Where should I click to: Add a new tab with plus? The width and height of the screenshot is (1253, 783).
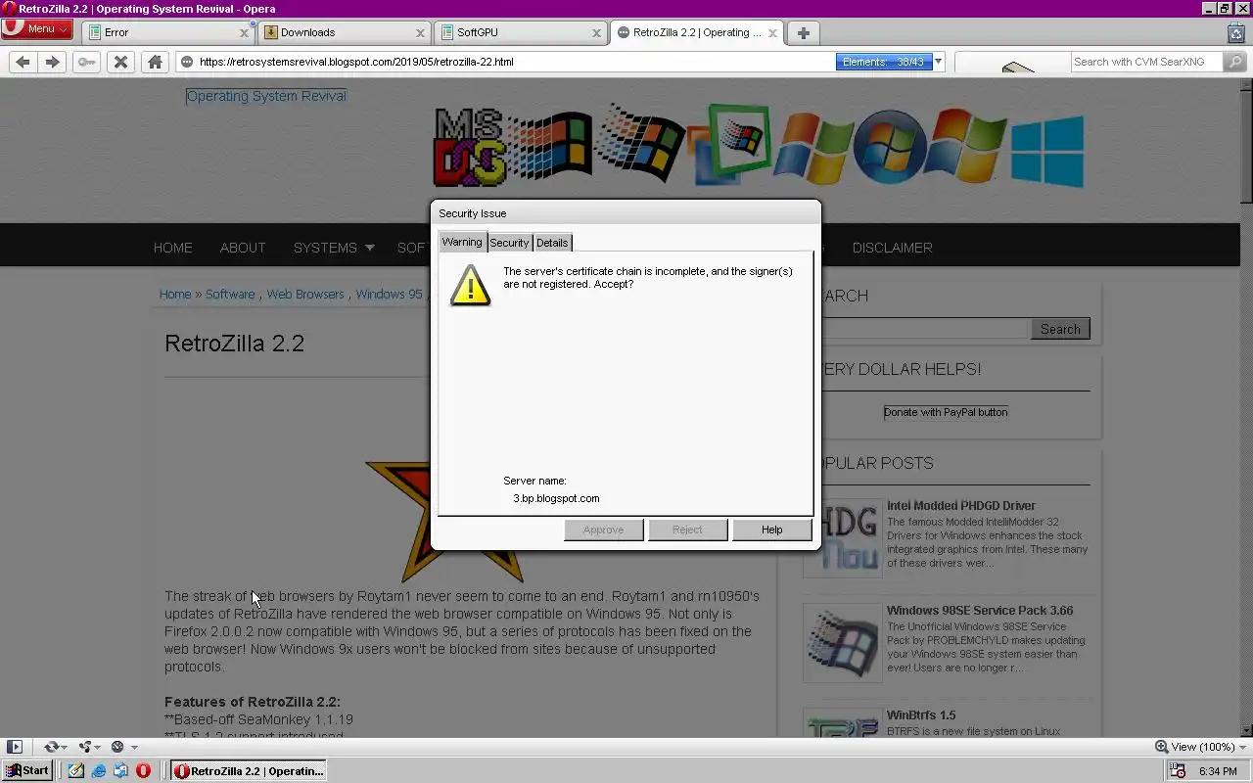pos(803,32)
